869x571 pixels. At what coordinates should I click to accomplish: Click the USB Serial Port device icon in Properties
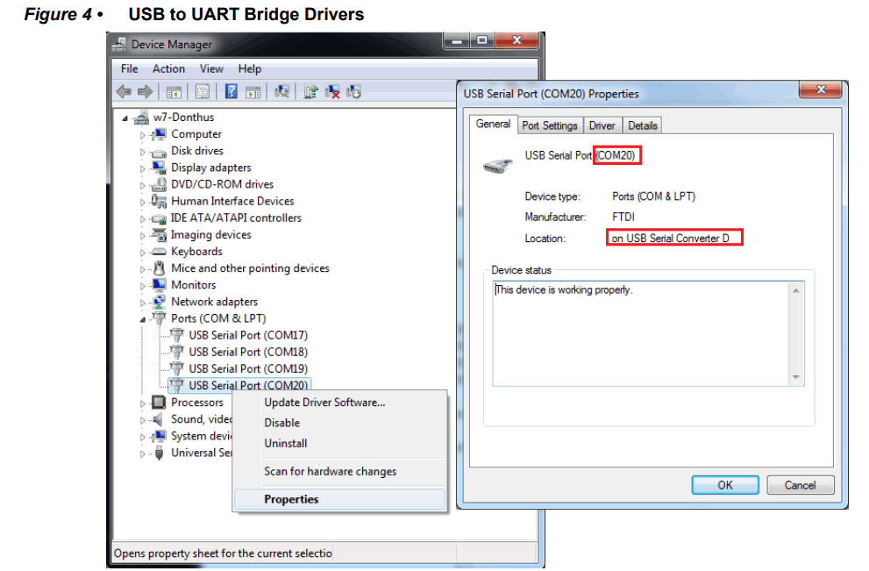click(498, 165)
